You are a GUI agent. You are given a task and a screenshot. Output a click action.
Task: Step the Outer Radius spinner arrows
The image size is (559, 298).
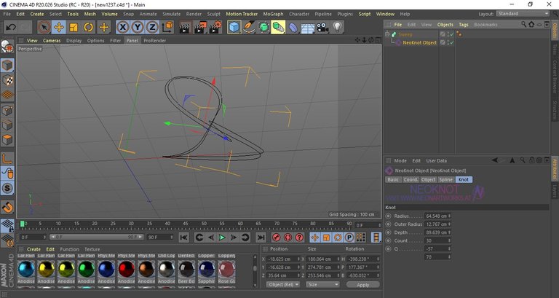pyautogui.click(x=449, y=224)
